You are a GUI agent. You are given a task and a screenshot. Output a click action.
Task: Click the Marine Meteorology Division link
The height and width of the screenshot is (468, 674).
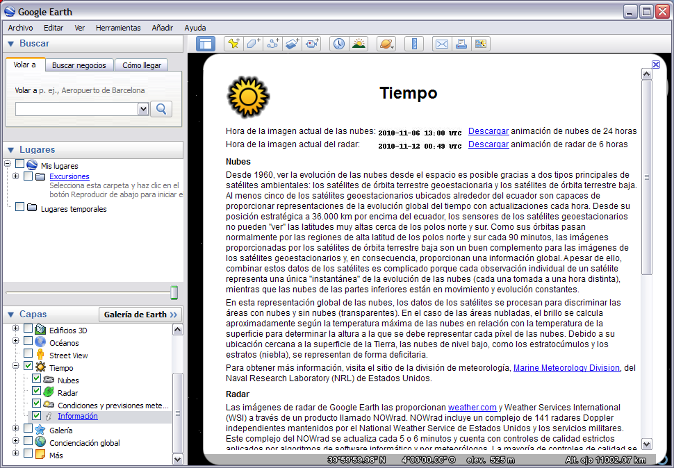pyautogui.click(x=566, y=368)
